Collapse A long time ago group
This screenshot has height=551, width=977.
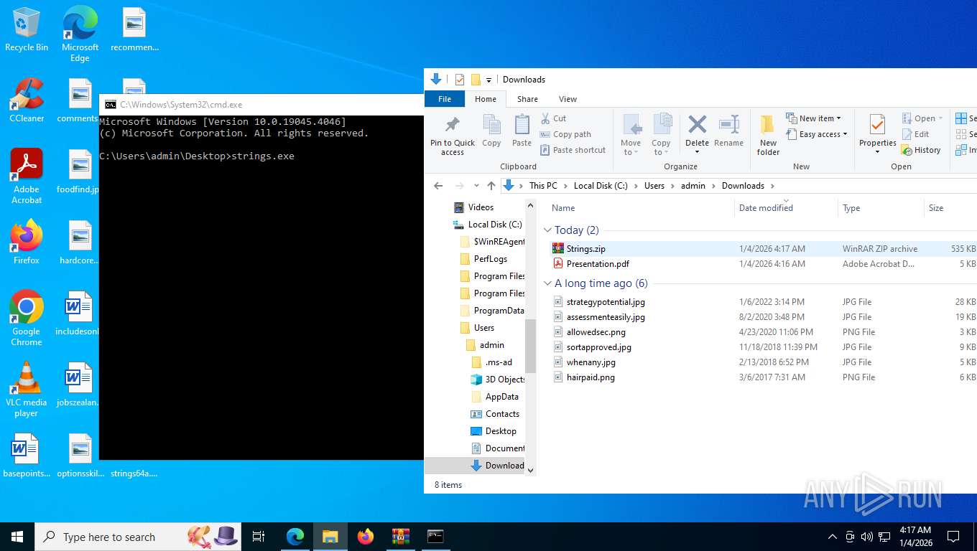tap(548, 283)
